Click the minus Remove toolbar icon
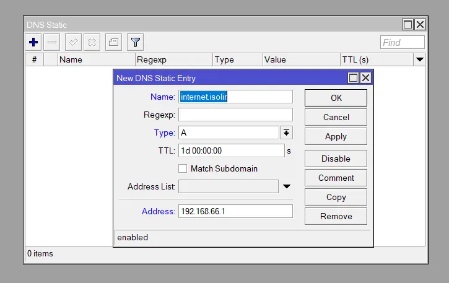 [52, 42]
